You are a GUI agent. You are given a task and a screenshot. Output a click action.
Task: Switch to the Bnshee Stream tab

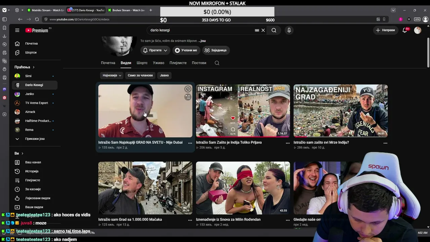tap(126, 10)
